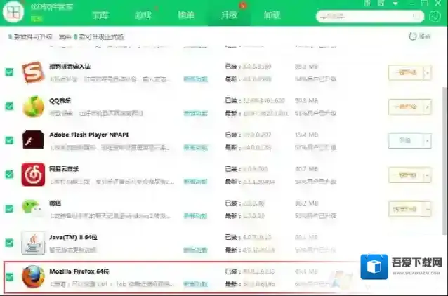The height and width of the screenshot is (296, 448).
Task: Open the 卸载 tab
Action: 272,15
